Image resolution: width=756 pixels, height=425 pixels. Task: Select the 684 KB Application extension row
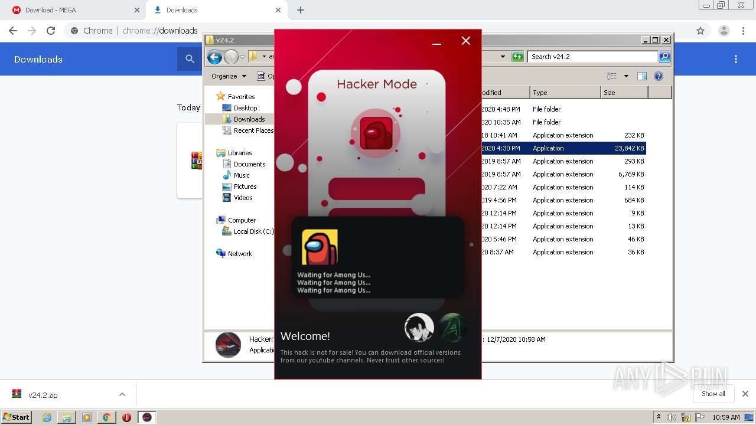coord(563,200)
